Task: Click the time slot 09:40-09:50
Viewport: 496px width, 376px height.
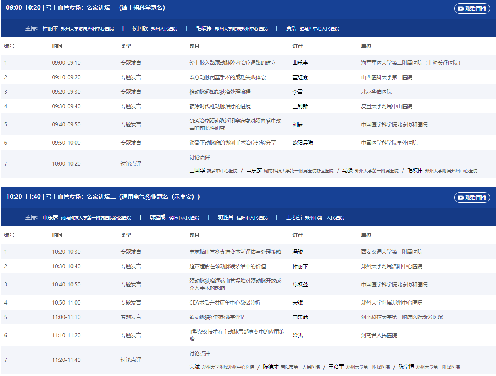Action: coord(66,125)
